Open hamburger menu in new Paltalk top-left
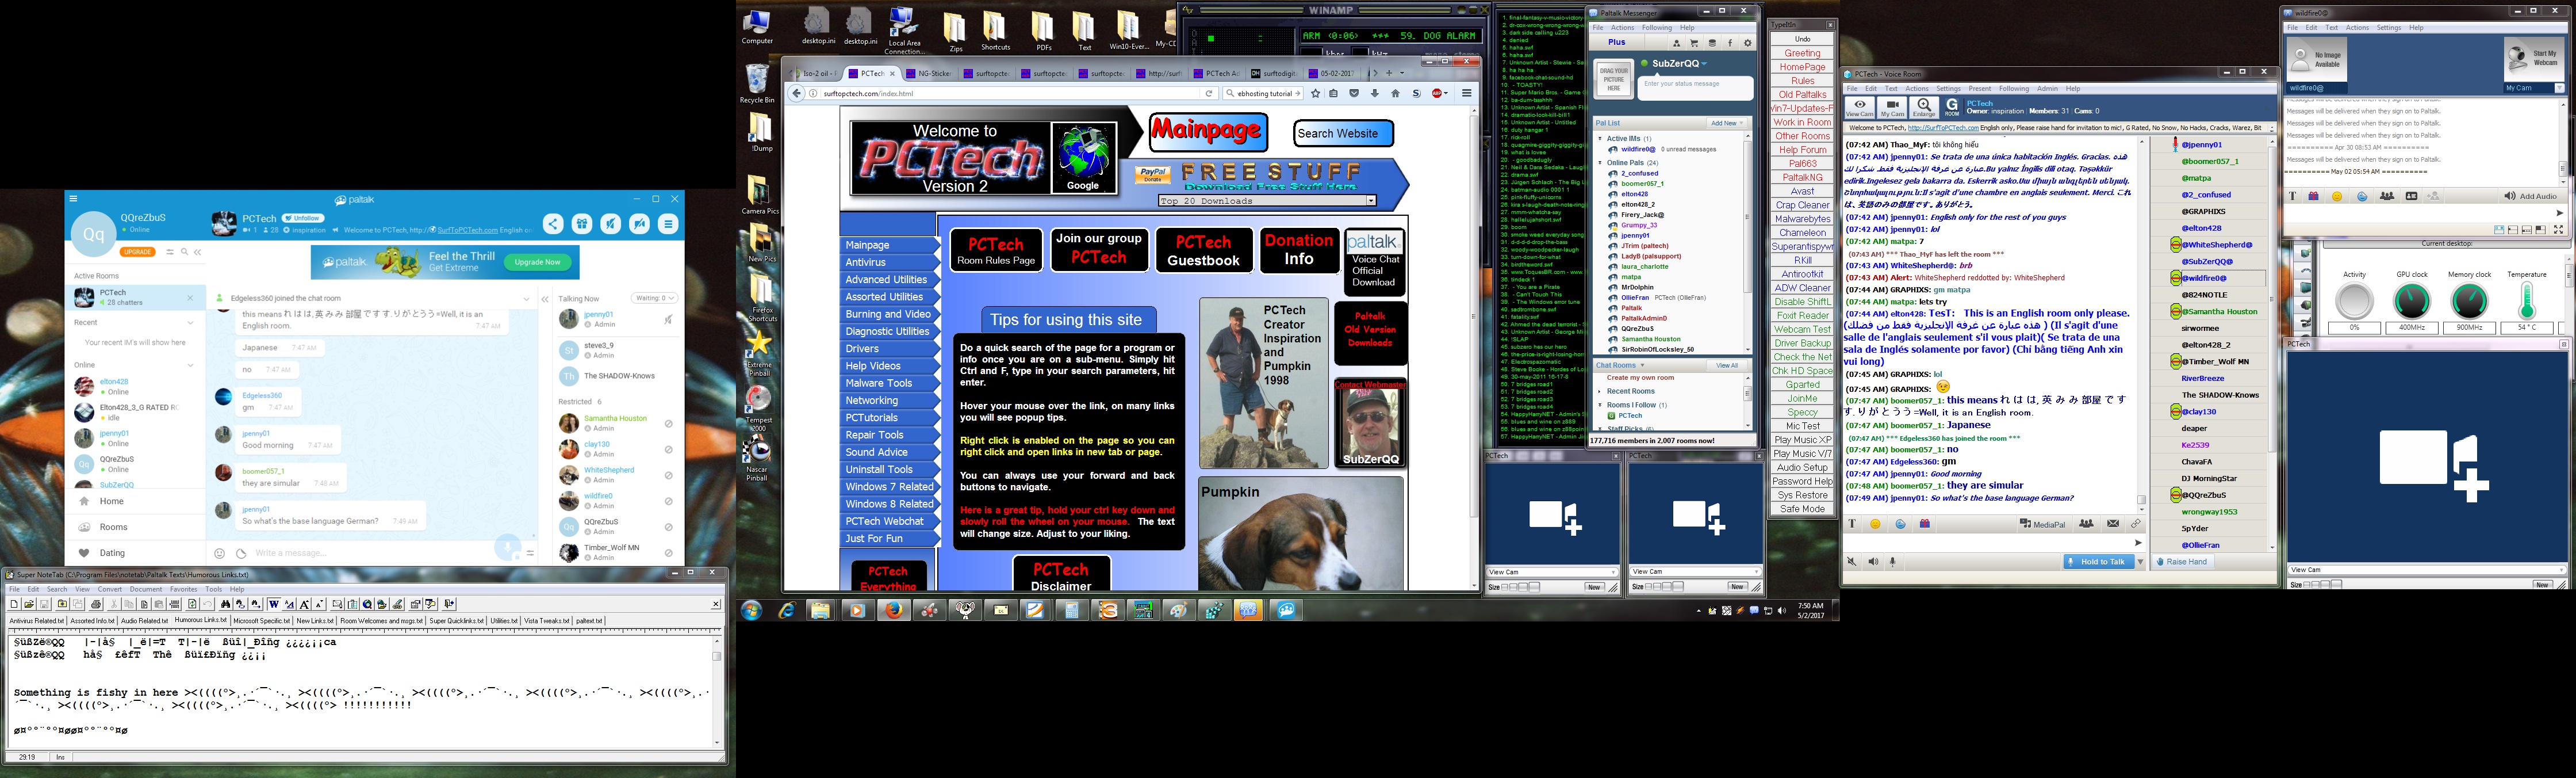 pos(73,199)
